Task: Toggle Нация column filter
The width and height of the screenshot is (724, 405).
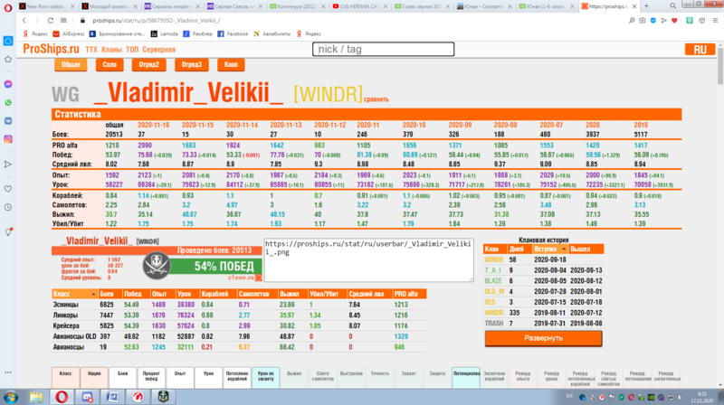Action: point(94,377)
